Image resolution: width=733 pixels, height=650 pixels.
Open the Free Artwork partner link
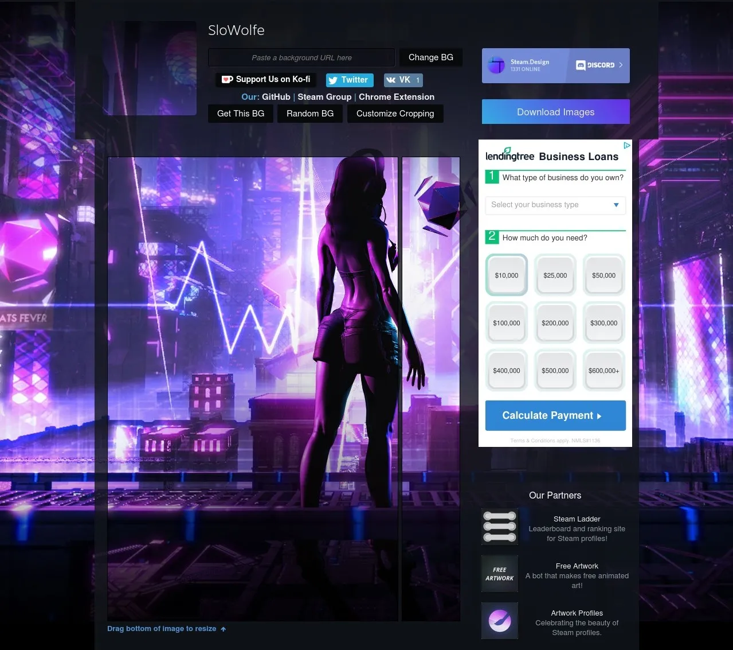[x=577, y=566]
